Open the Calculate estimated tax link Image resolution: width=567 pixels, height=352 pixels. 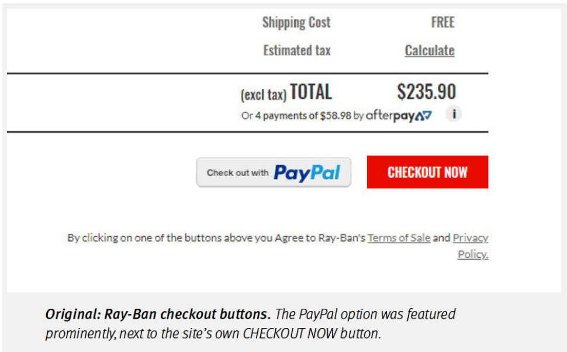[429, 51]
